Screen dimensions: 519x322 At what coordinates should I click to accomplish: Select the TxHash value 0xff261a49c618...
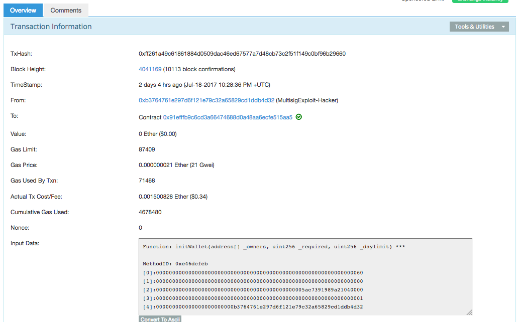tap(242, 54)
